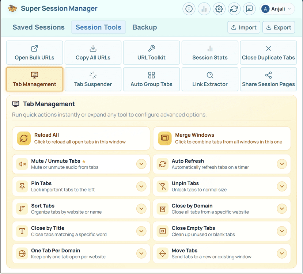The width and height of the screenshot is (303, 274).
Task: Open the feedback chat icon
Action: 249,9
